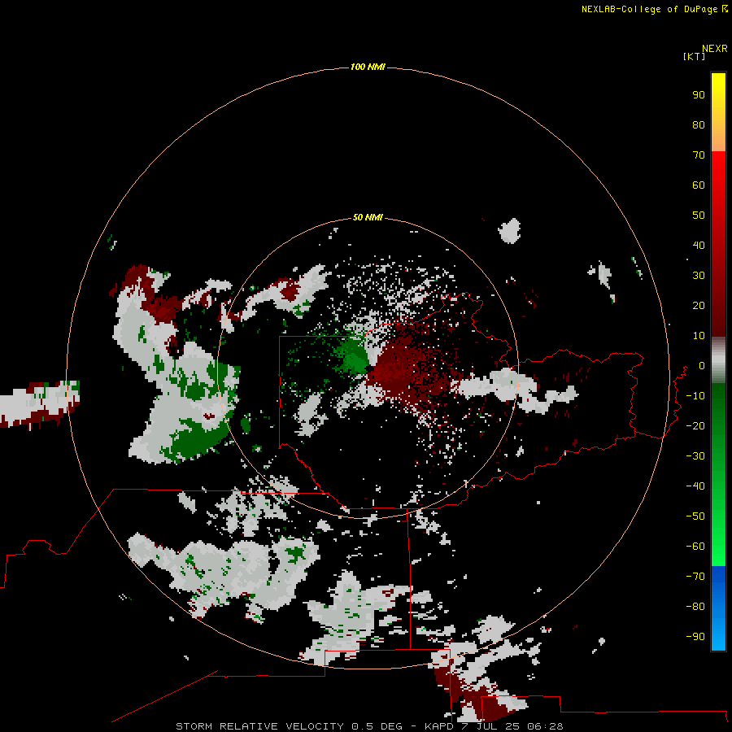Click the 'KAPD 7 JUL 25 06:28' timestamp

tap(494, 726)
